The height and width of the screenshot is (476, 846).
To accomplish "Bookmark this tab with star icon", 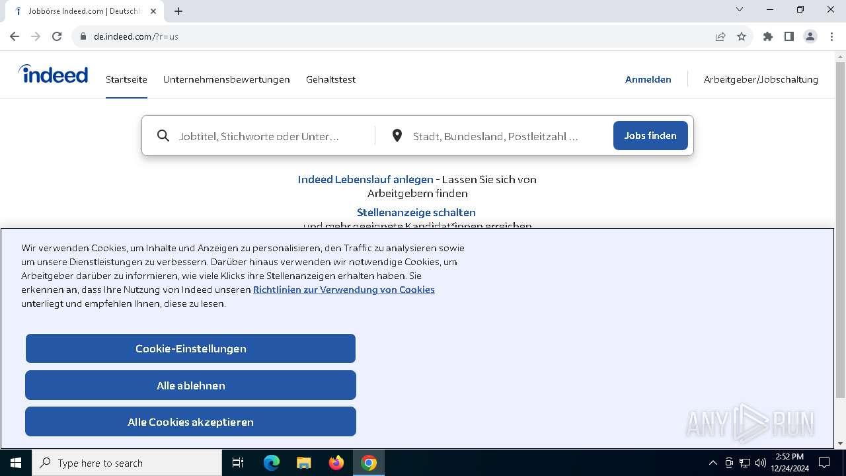I will point(742,36).
